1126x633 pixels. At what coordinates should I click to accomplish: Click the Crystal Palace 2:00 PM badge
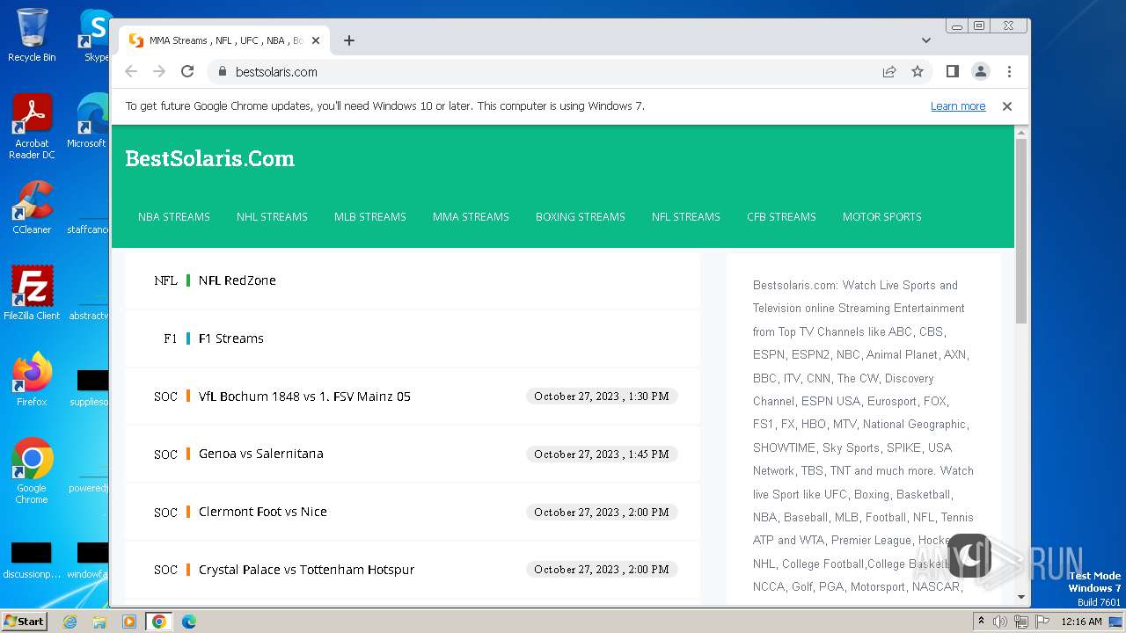602,570
